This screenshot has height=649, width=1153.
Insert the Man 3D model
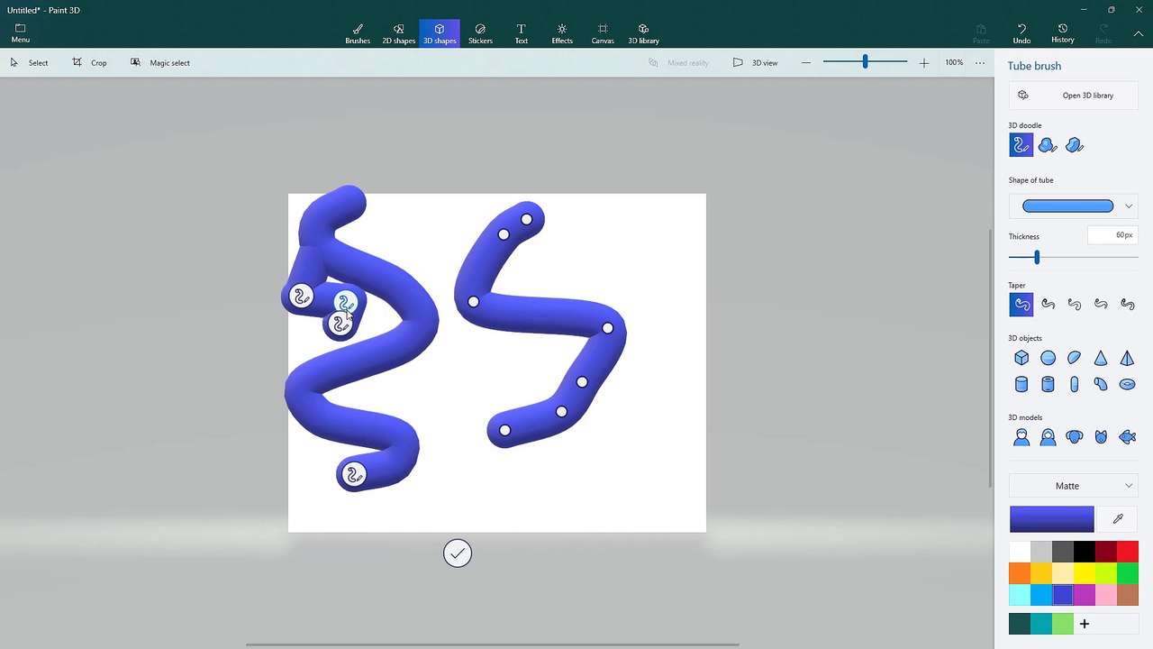(x=1021, y=437)
